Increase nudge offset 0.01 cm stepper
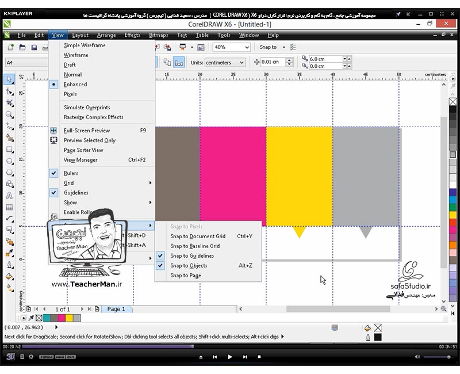 coord(289,60)
